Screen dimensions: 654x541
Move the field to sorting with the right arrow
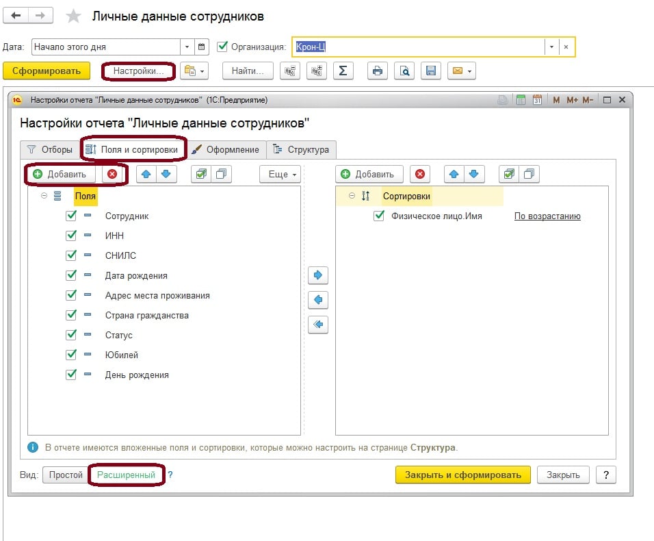318,275
